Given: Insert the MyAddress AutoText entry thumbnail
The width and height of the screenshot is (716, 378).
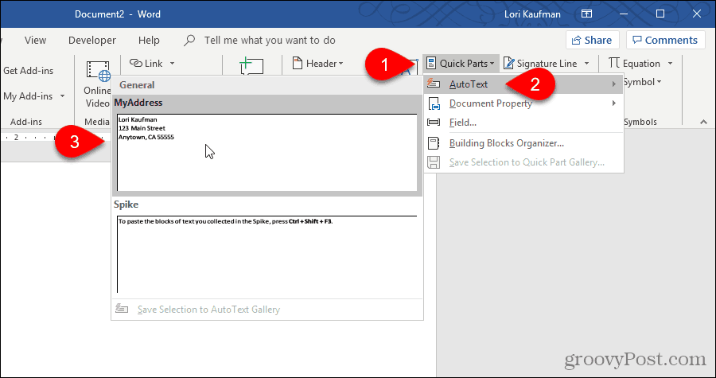Looking at the screenshot, I should click(x=267, y=153).
